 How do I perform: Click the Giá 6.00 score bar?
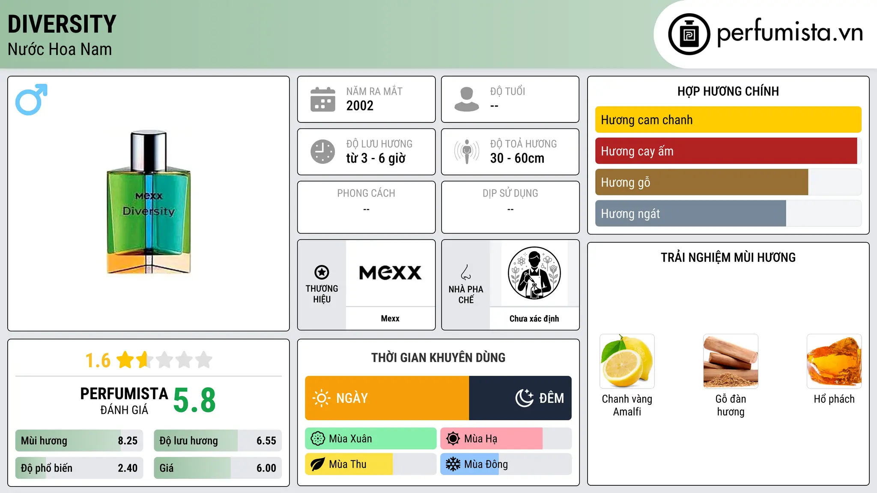click(x=218, y=468)
